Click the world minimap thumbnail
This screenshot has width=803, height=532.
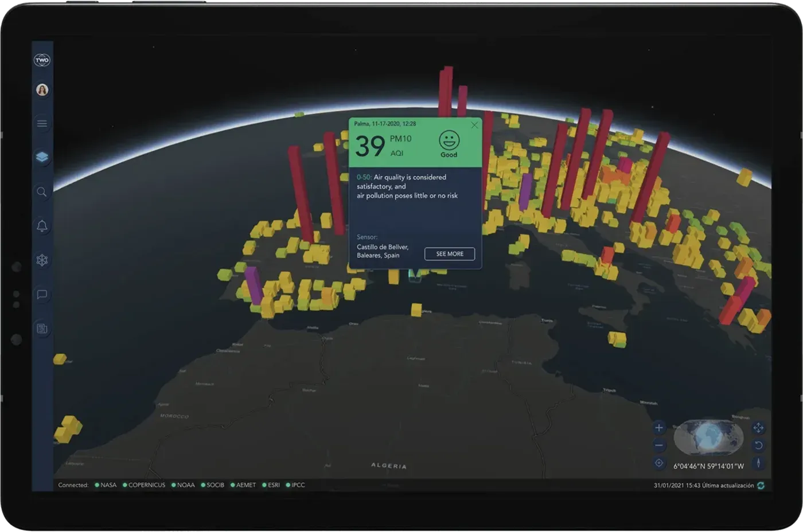coord(709,438)
